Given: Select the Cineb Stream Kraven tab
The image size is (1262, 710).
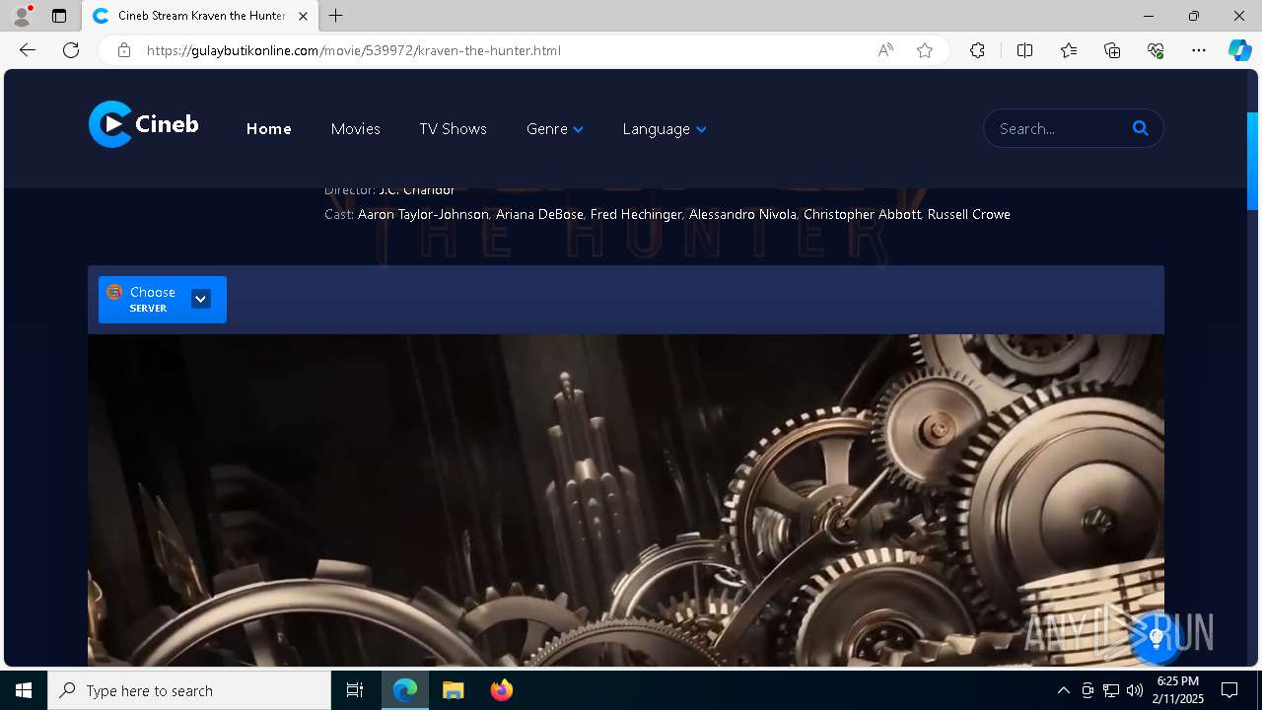Looking at the screenshot, I should coord(201,16).
